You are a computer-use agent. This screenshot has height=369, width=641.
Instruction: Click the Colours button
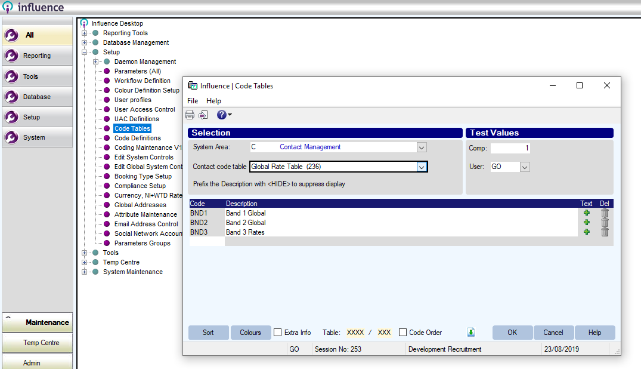(x=250, y=333)
